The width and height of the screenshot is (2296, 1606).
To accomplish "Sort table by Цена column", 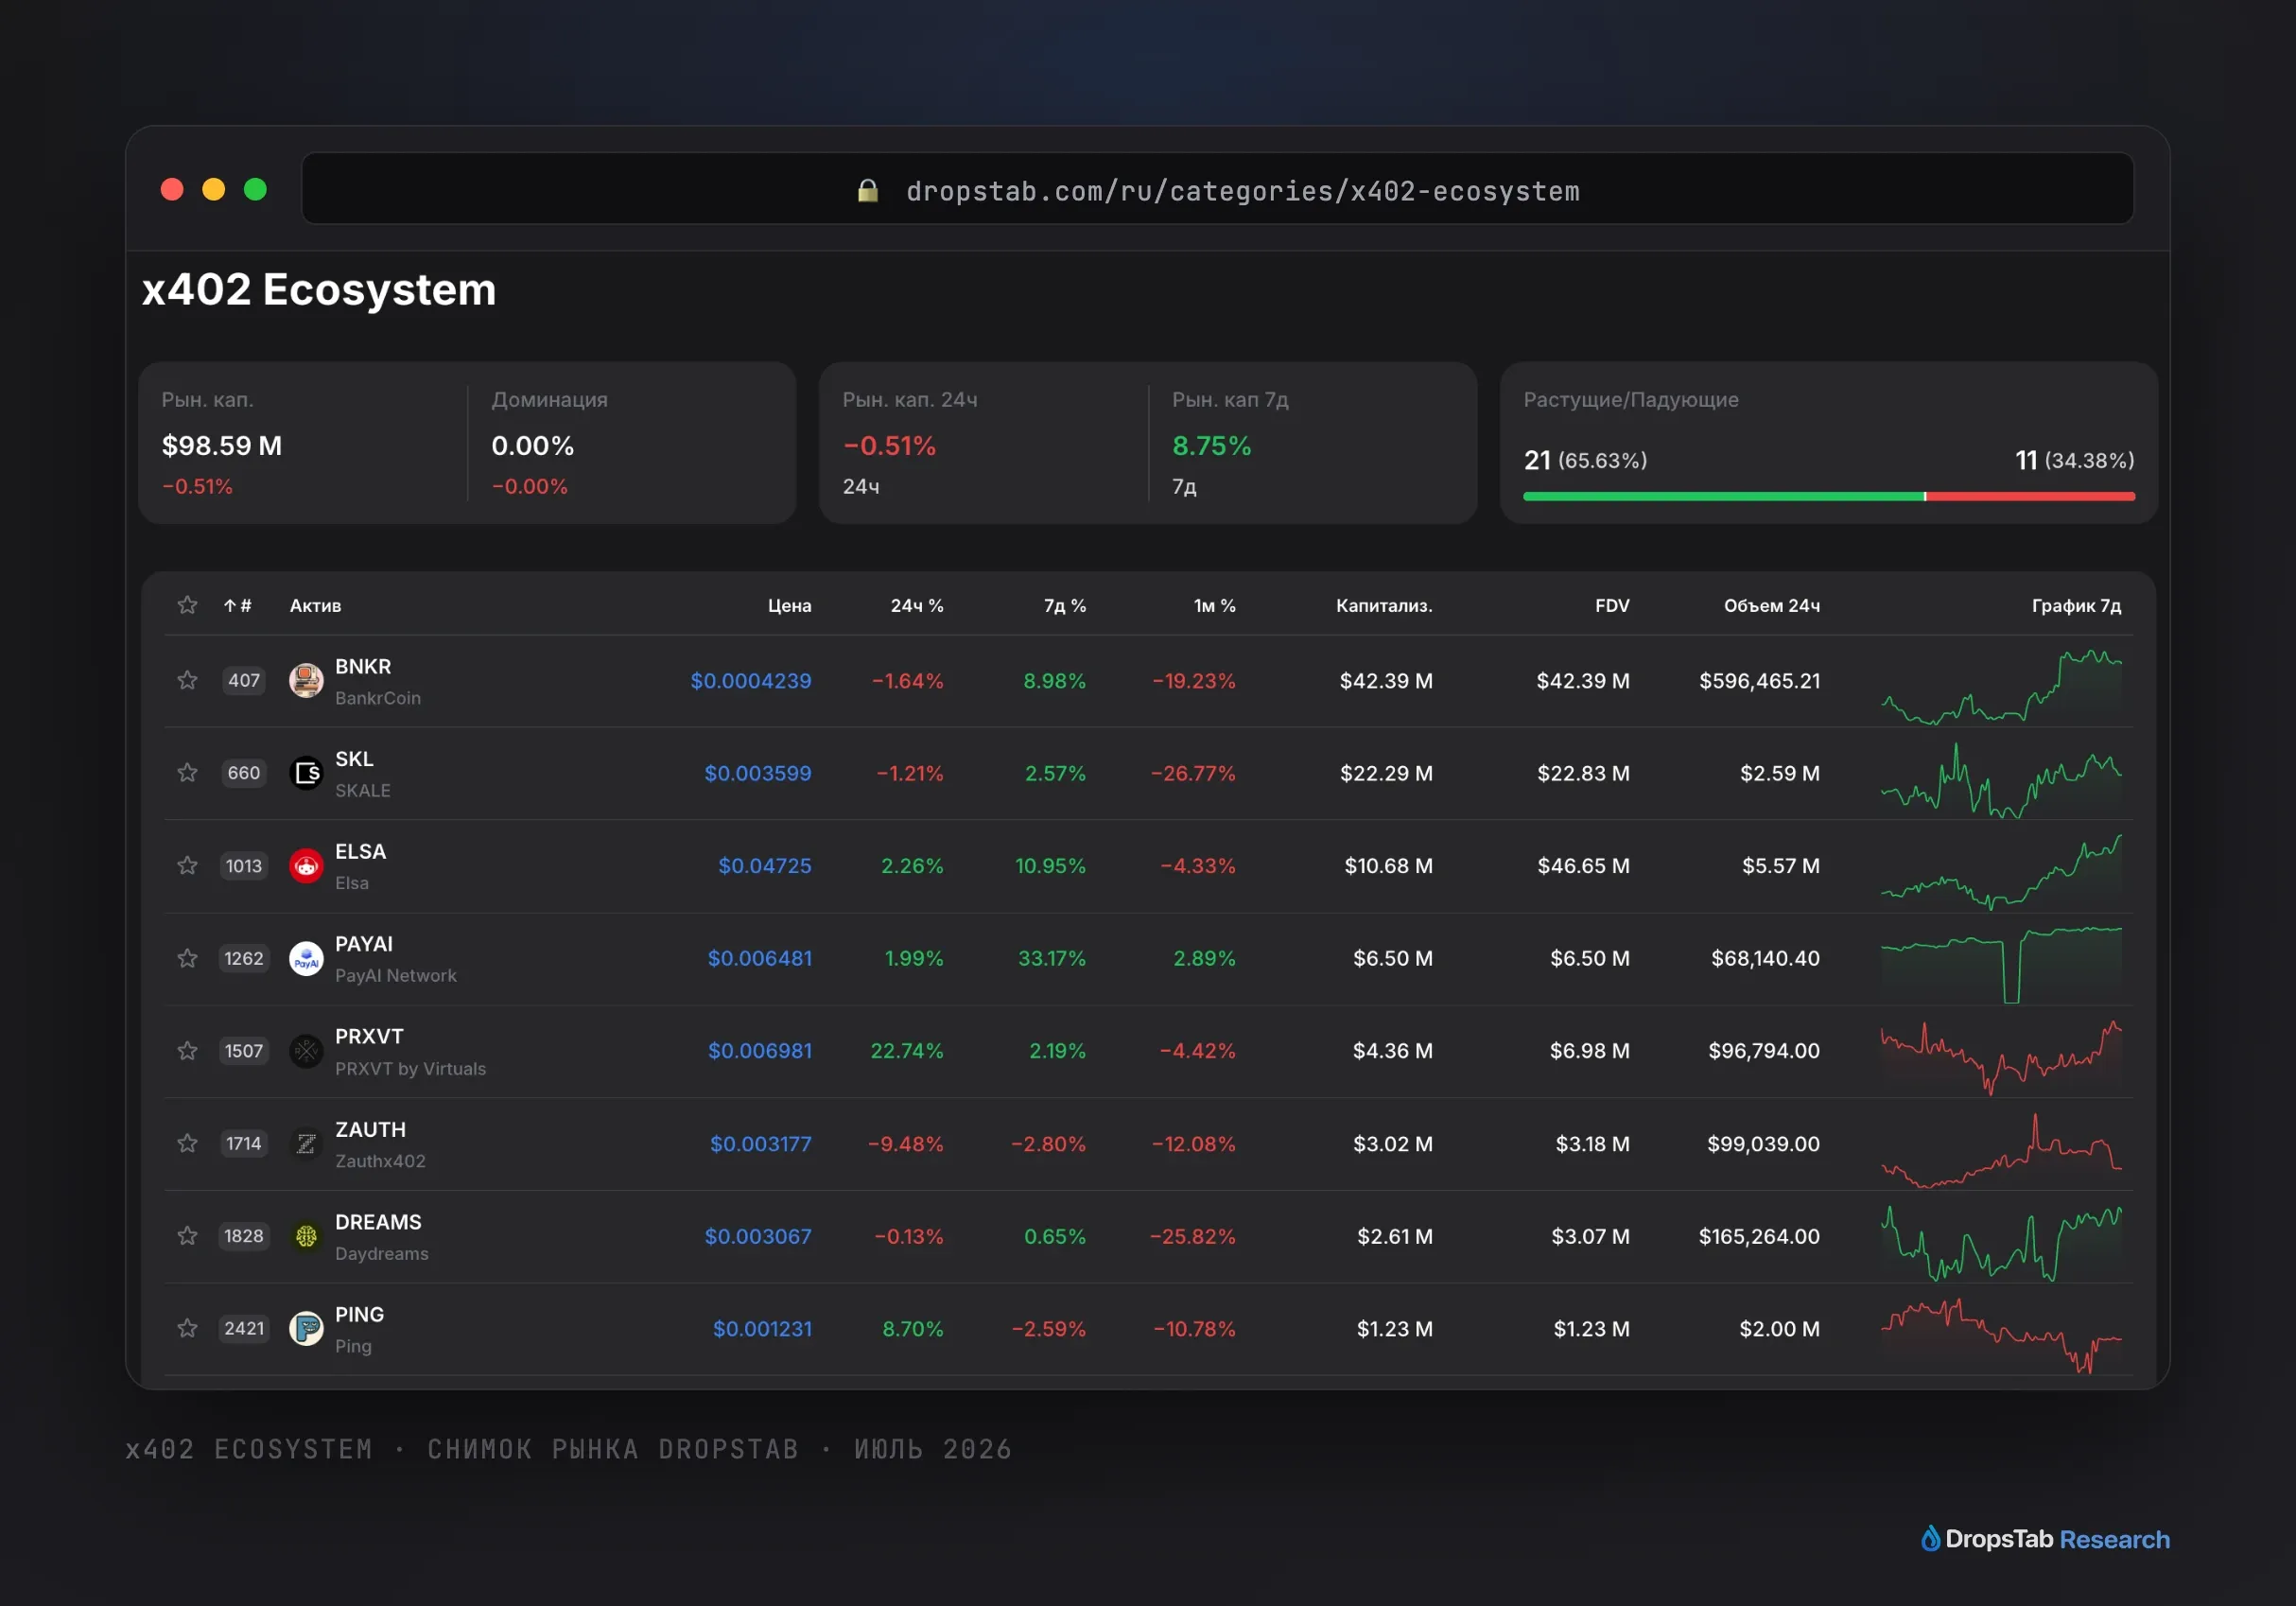I will pyautogui.click(x=789, y=605).
